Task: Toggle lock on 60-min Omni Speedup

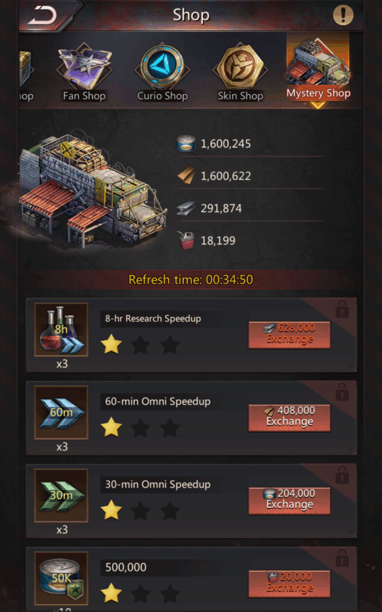Action: point(342,392)
